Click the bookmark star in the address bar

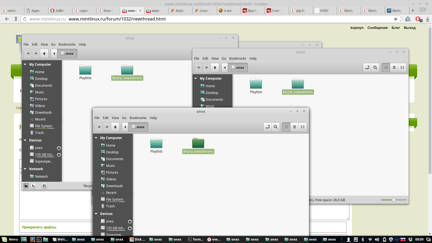click(x=396, y=19)
